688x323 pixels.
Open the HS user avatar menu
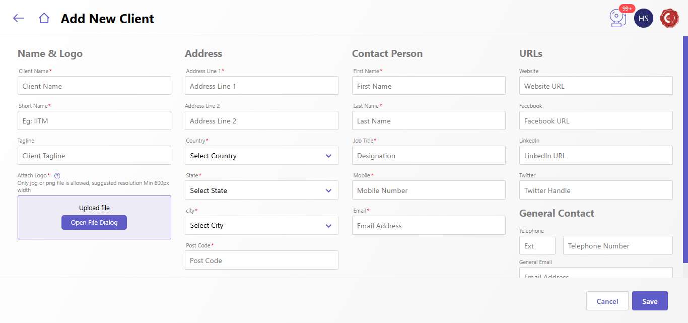tap(643, 19)
